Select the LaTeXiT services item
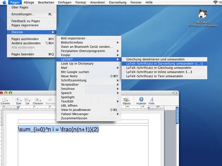This screenshot has width=222, height=166. click(89, 59)
